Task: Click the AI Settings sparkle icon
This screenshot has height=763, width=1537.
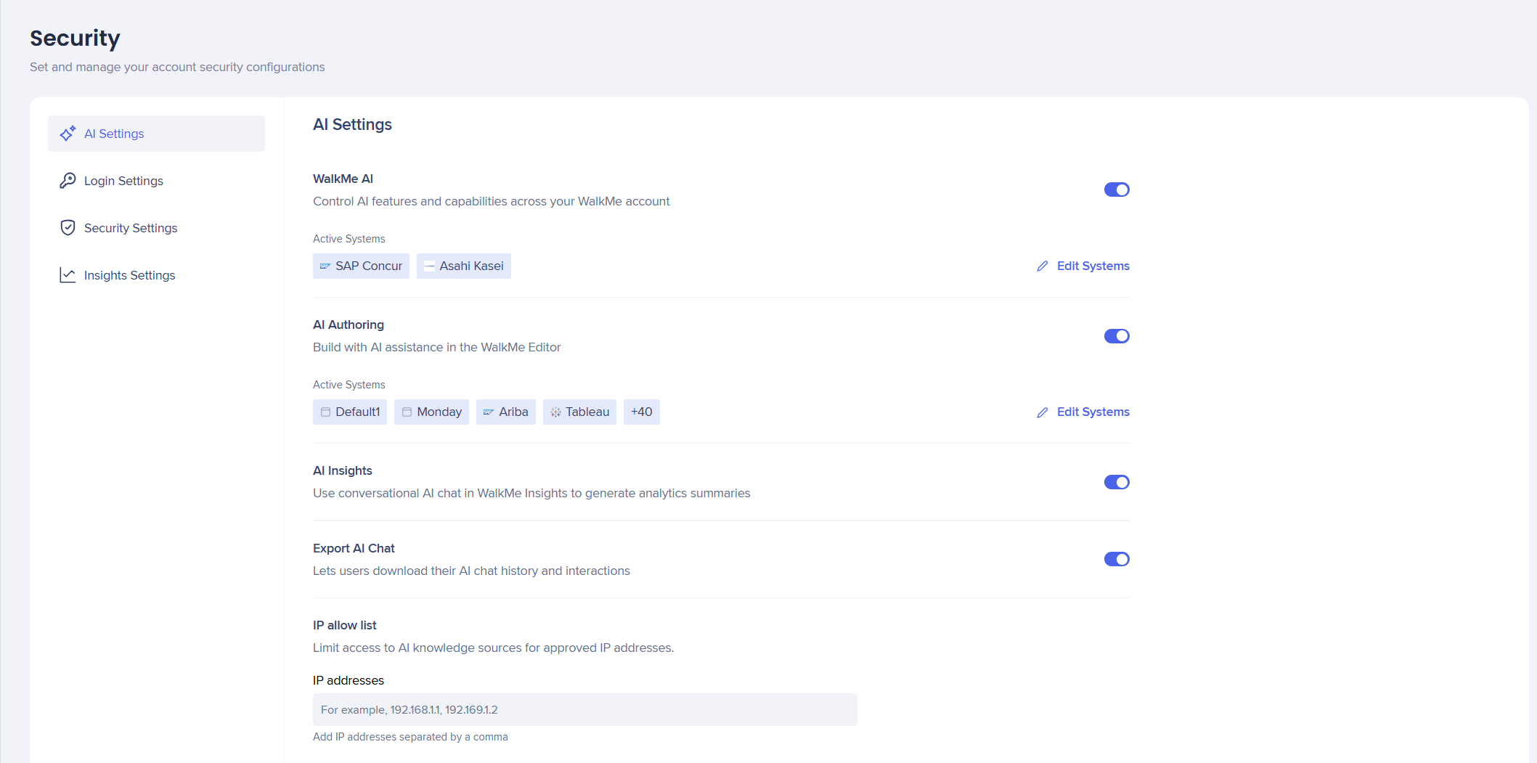Action: coord(68,134)
